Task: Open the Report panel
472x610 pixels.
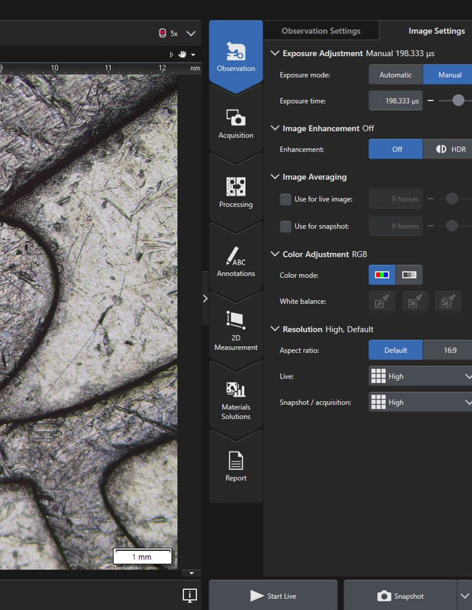Action: (x=235, y=467)
